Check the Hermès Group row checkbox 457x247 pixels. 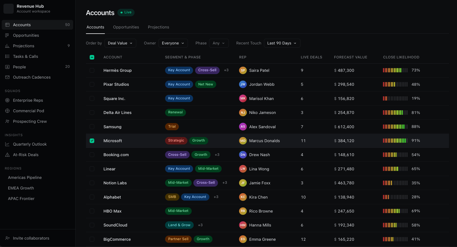[92, 70]
